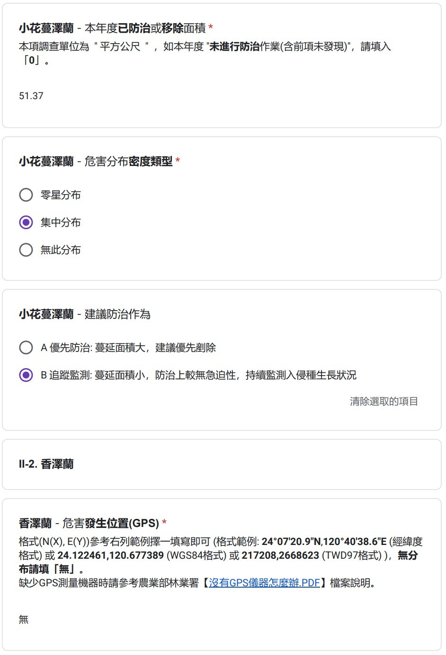The width and height of the screenshot is (446, 655).
Task: Click 清除選取的項目 to clear selection
Action: pyautogui.click(x=384, y=401)
